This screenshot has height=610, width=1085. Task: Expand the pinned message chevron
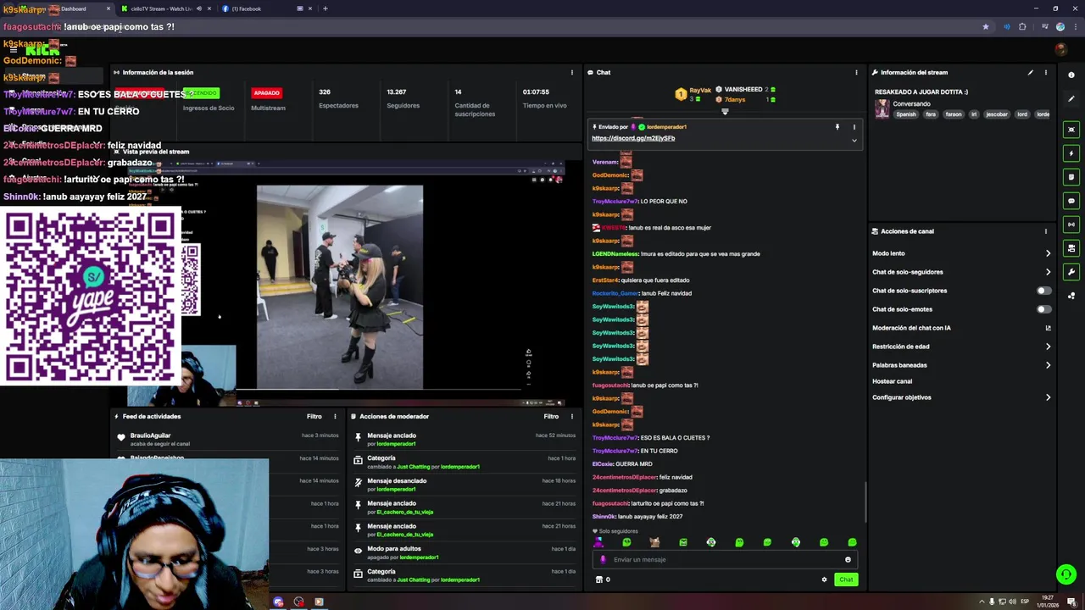coord(854,140)
